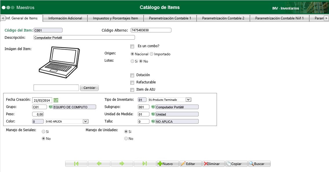Create a new item with Nuevo
Image resolution: width=329 pixels, height=172 pixels.
[167, 164]
